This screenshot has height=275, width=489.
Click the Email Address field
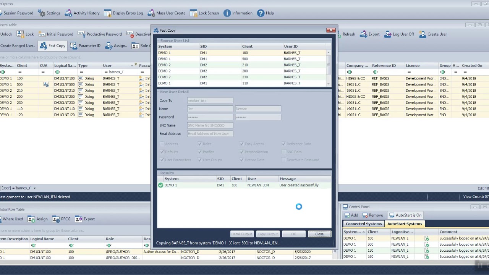tap(210, 134)
